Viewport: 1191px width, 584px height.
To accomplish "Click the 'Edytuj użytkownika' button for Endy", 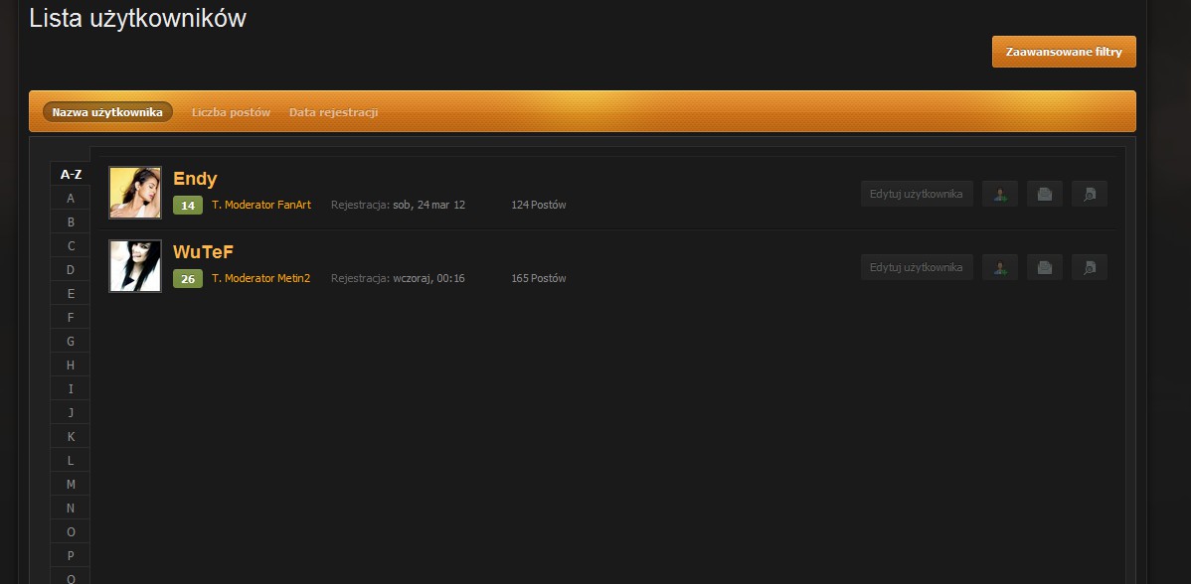I will point(916,194).
